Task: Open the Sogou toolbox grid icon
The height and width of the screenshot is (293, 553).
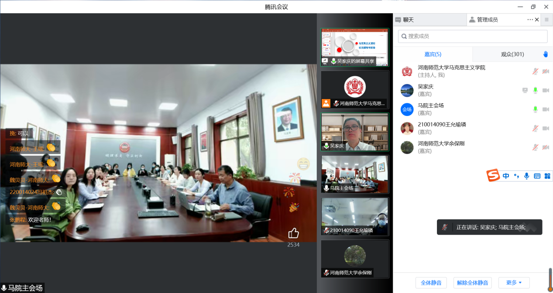Action: pos(547,176)
